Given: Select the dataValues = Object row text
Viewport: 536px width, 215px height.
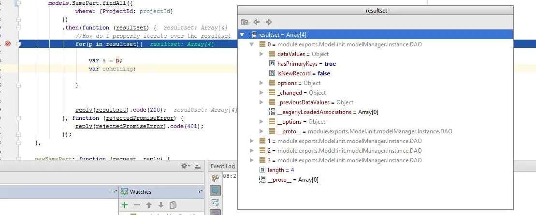Looking at the screenshot, I should click(303, 54).
